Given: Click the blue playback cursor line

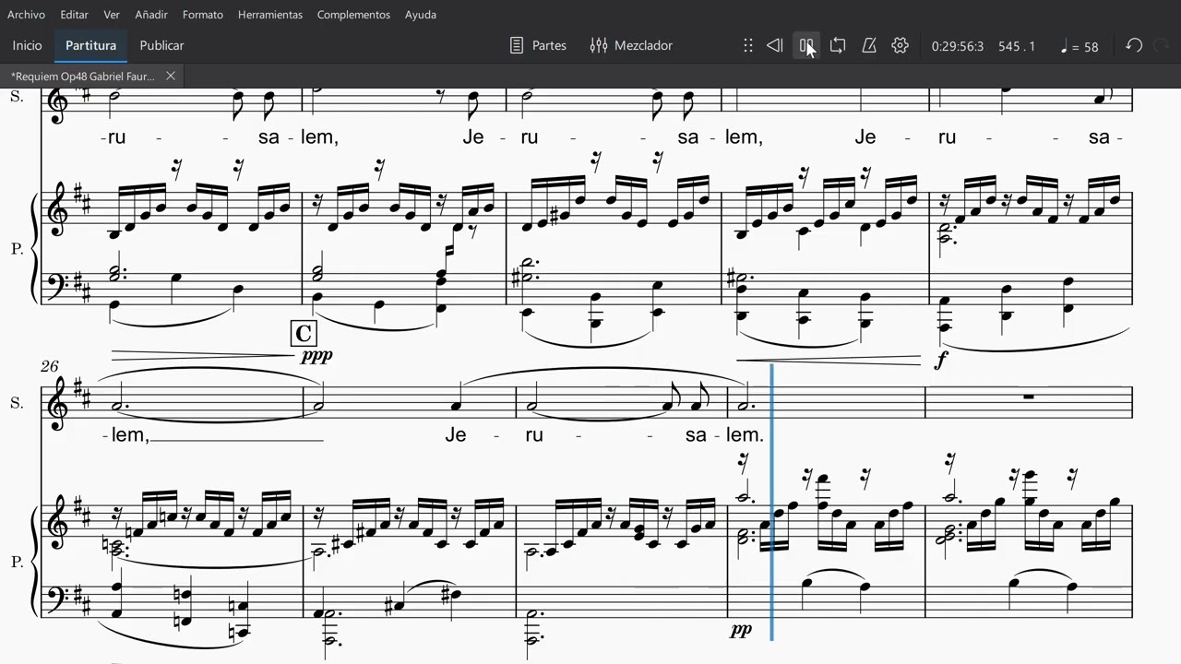Looking at the screenshot, I should (x=771, y=502).
